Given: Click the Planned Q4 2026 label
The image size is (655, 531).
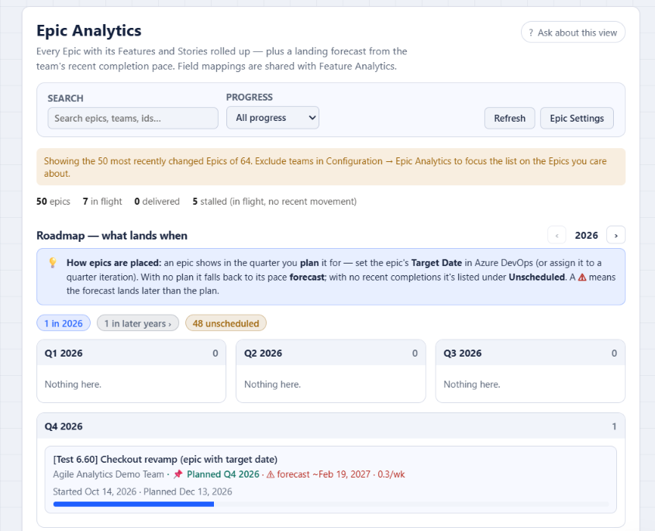Looking at the screenshot, I should pyautogui.click(x=223, y=474).
